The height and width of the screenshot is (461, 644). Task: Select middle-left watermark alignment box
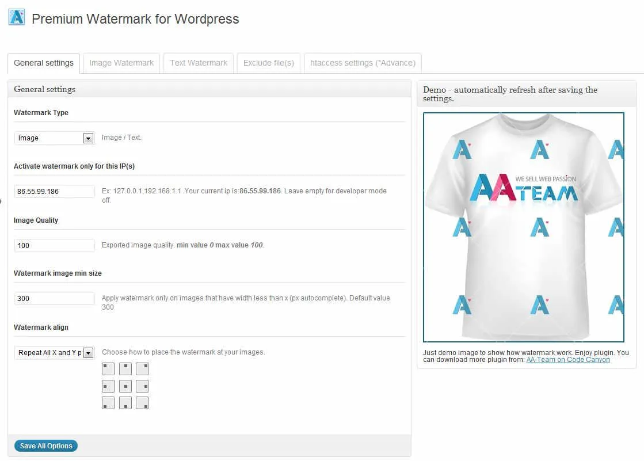pos(108,386)
